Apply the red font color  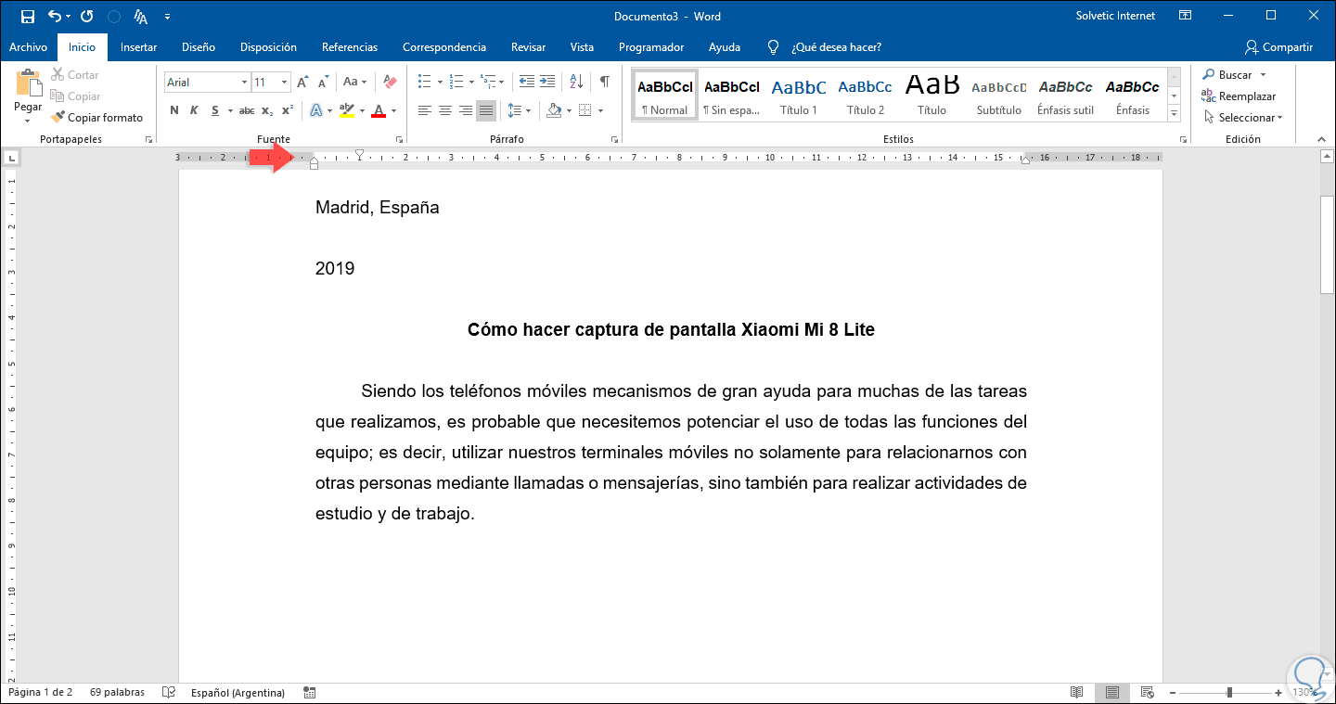(378, 110)
